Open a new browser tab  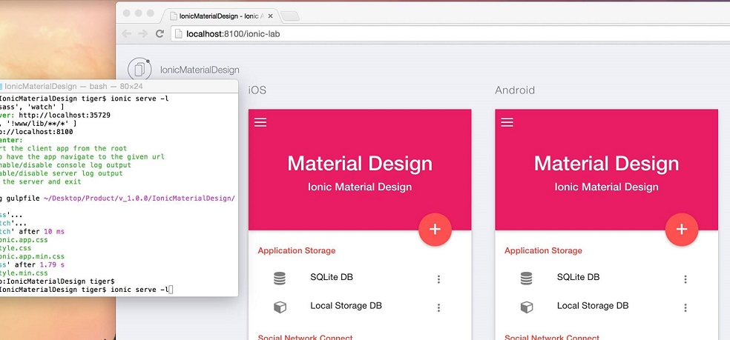pyautogui.click(x=290, y=16)
